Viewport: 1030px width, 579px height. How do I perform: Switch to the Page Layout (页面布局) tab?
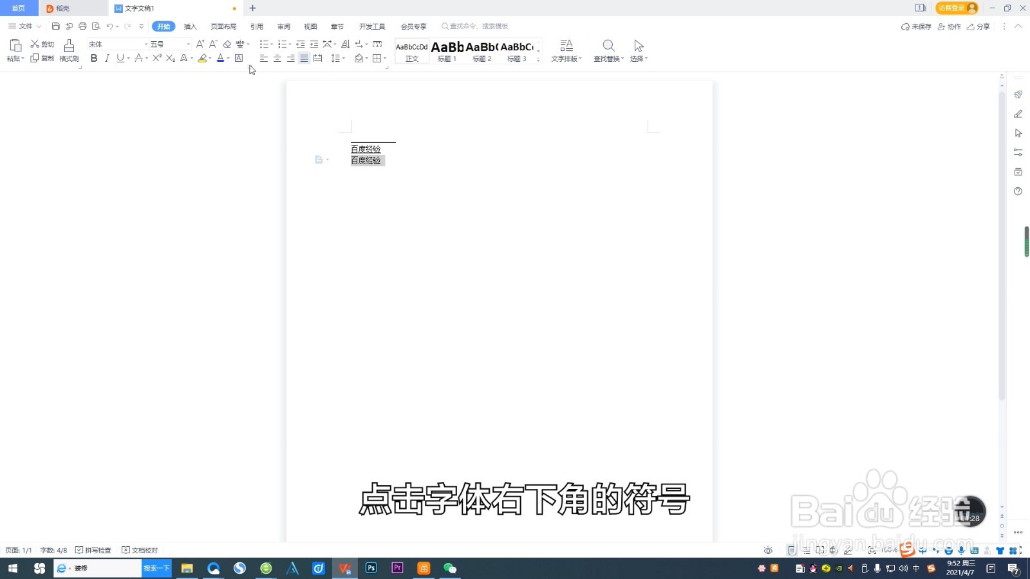[x=223, y=26]
